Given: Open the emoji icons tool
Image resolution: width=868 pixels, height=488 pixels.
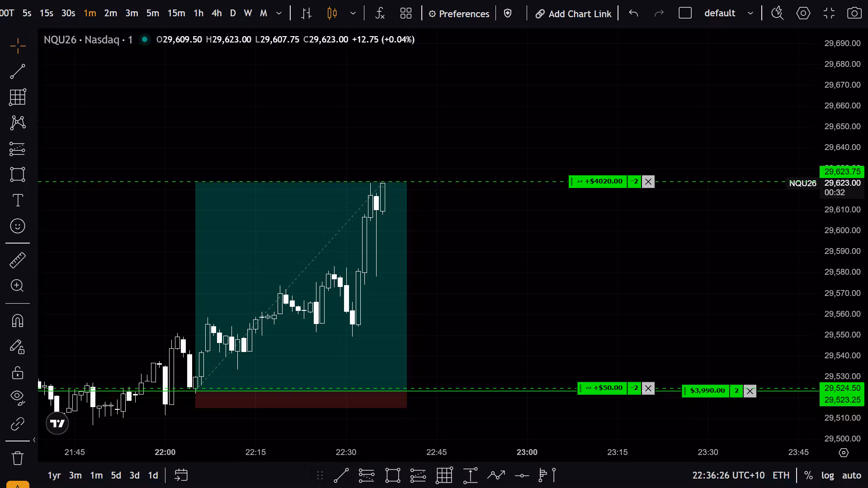Looking at the screenshot, I should point(18,226).
